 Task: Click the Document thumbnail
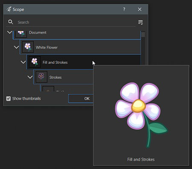pos(21,34)
